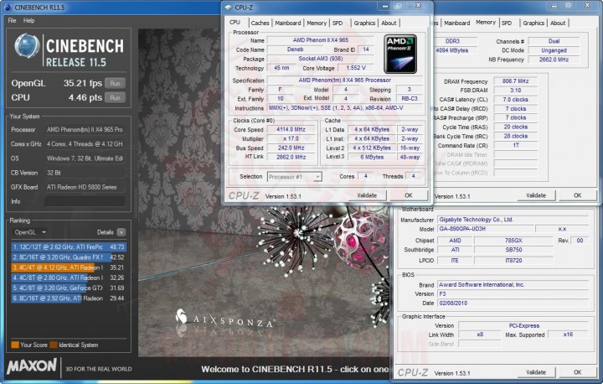Open the Help menu in Cinebench
The width and height of the screenshot is (603, 384).
(x=28, y=20)
